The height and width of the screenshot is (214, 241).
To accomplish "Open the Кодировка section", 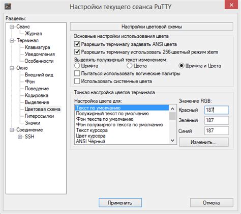I will (37, 95).
